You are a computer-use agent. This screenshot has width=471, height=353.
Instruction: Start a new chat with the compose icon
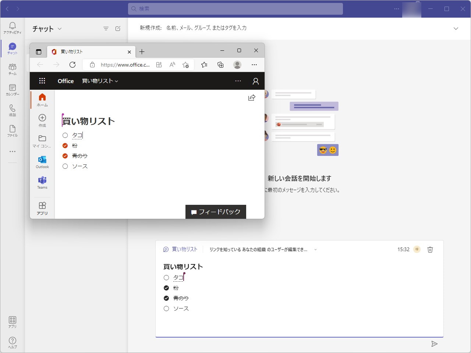tap(118, 28)
